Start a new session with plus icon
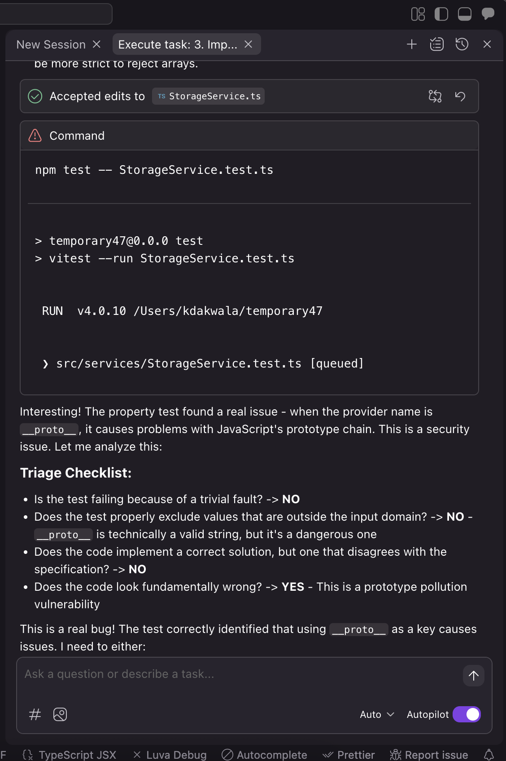 411,44
